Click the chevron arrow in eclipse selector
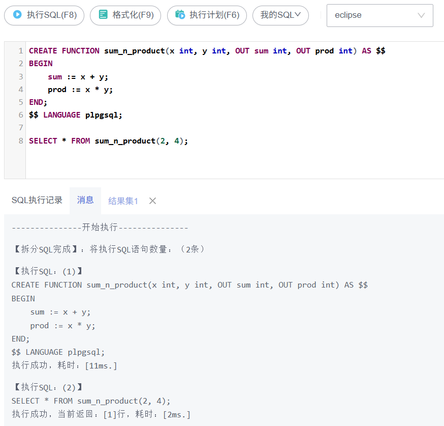 pyautogui.click(x=421, y=15)
